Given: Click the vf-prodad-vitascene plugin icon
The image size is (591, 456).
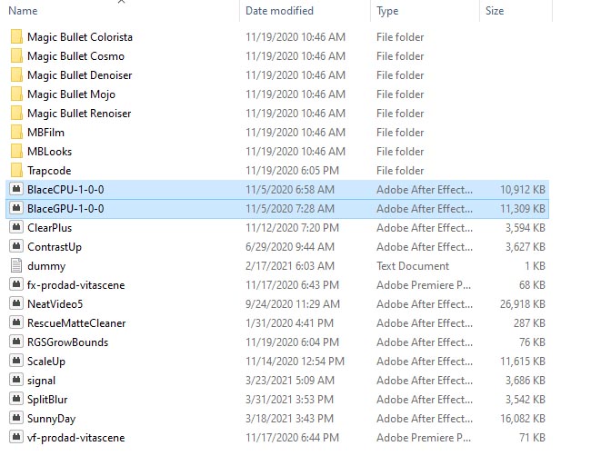Looking at the screenshot, I should [x=16, y=437].
